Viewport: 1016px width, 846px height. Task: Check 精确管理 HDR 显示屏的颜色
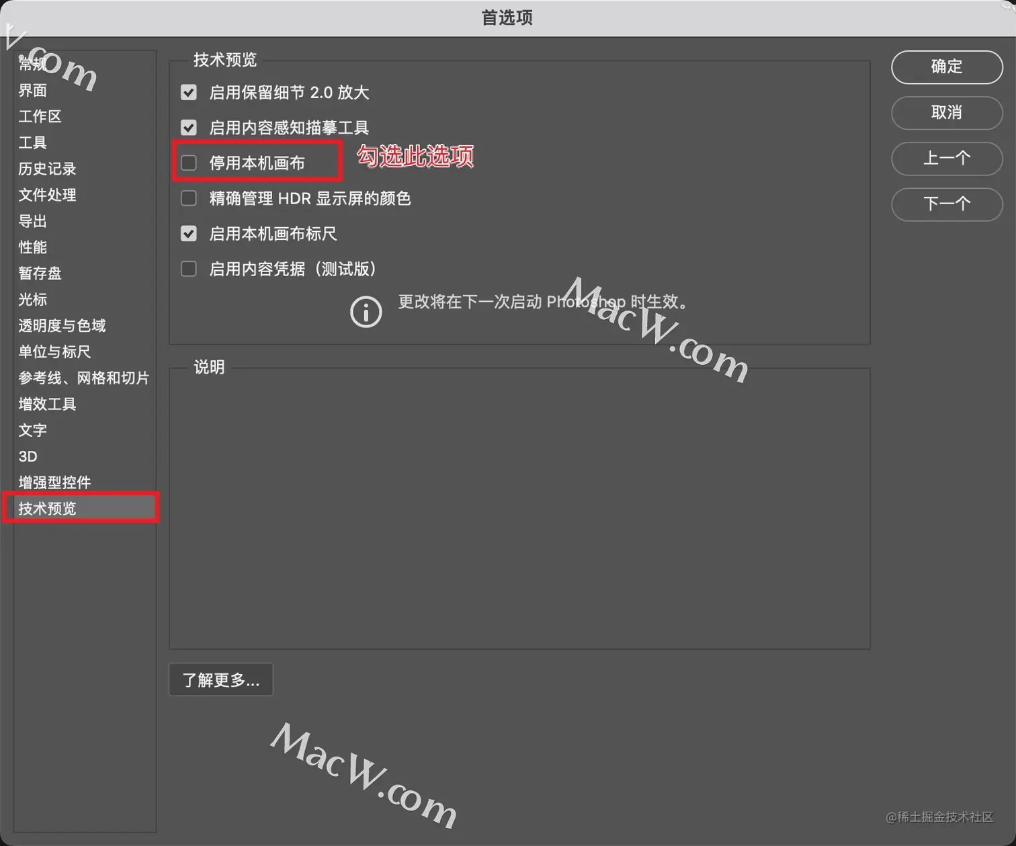pyautogui.click(x=189, y=198)
